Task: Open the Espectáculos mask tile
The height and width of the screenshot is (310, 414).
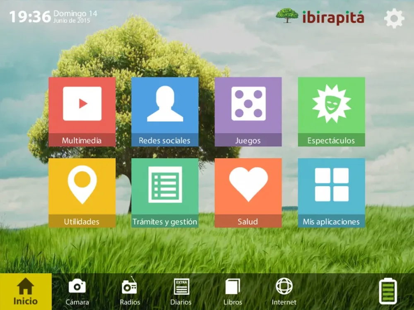Action: click(331, 111)
